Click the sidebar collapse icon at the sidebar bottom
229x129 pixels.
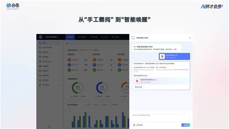pos(49,127)
